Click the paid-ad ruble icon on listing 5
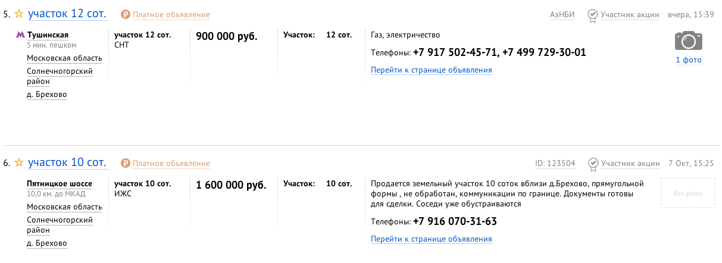Screen dimensions: 722x263 (126, 14)
